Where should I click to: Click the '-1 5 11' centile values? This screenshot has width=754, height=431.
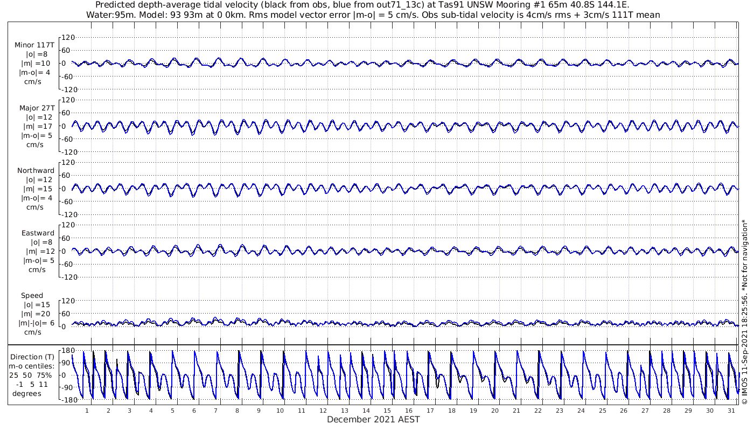click(33, 384)
